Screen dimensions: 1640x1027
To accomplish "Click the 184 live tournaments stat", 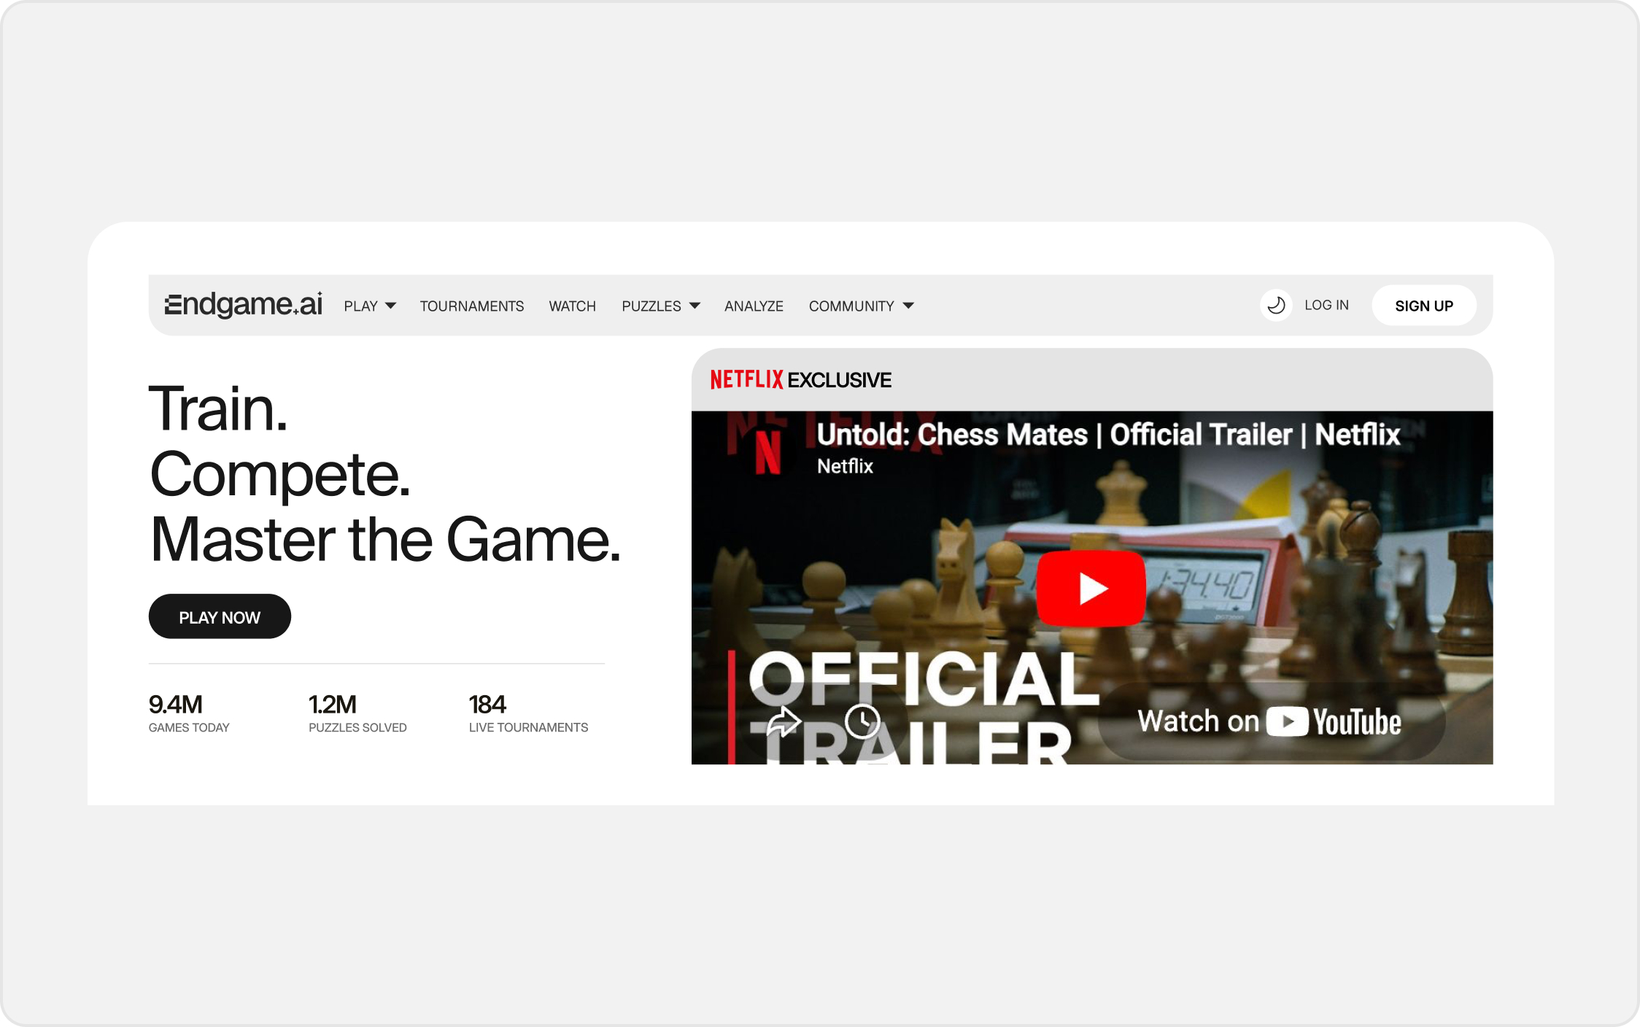I will pyautogui.click(x=528, y=713).
